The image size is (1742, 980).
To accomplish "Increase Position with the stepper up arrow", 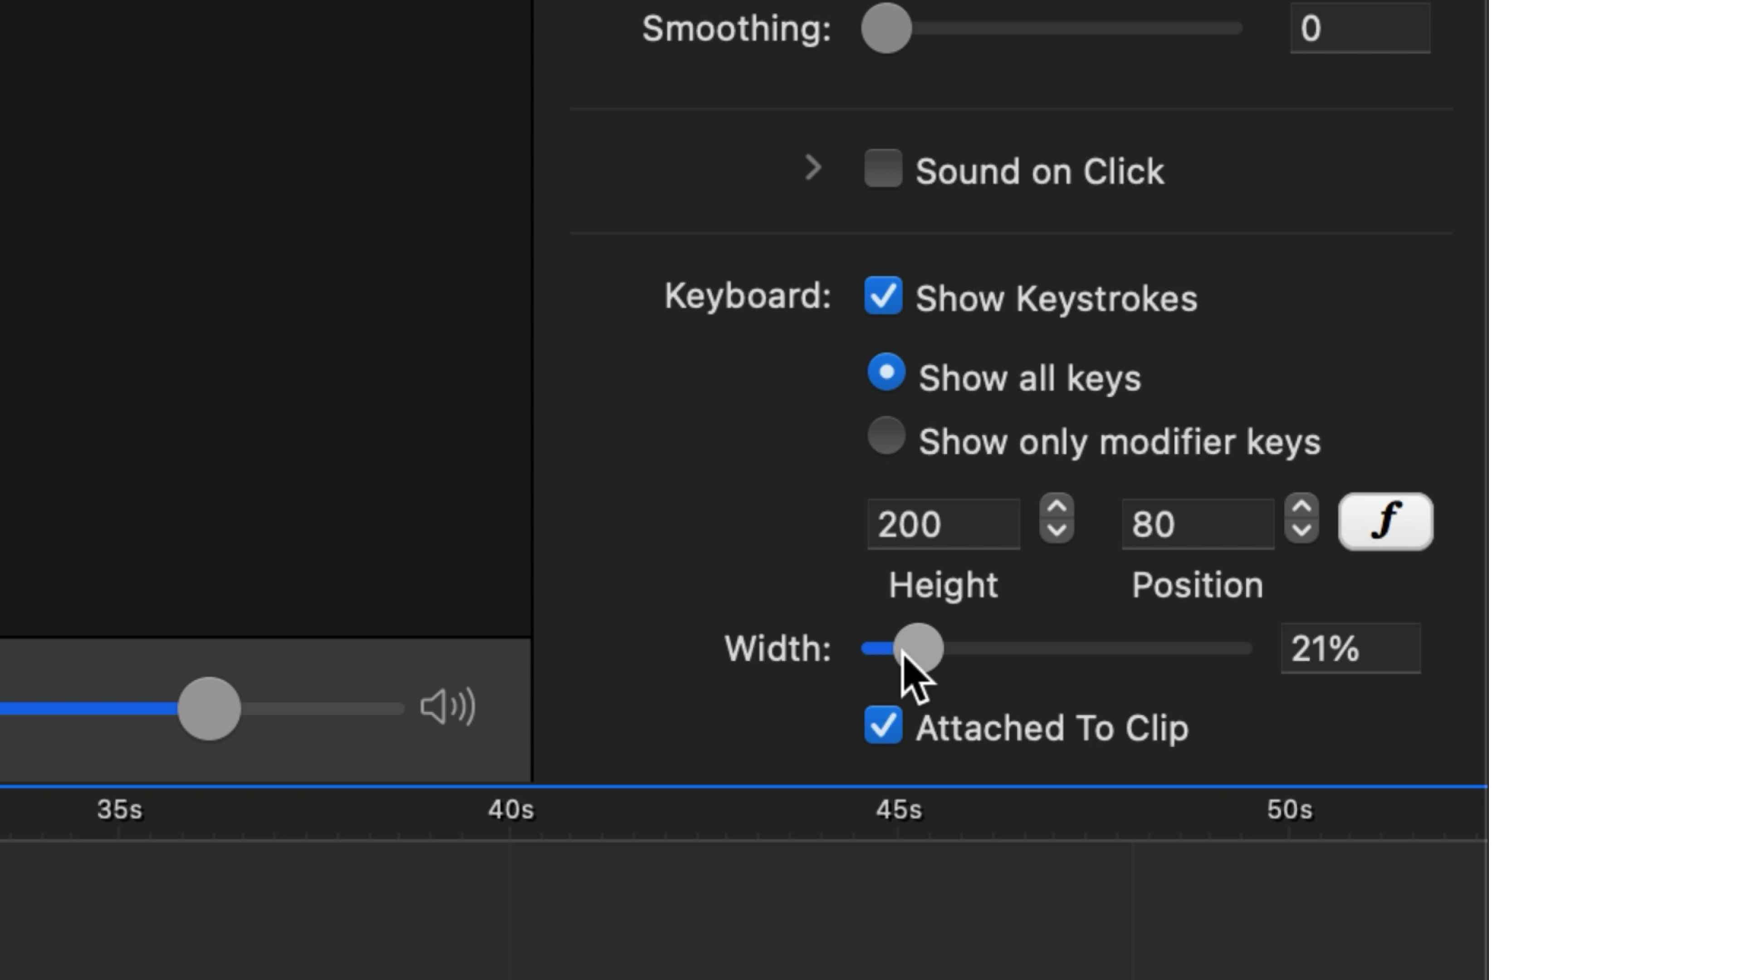I will [x=1302, y=507].
